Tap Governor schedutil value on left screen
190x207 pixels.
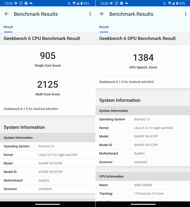(45, 189)
